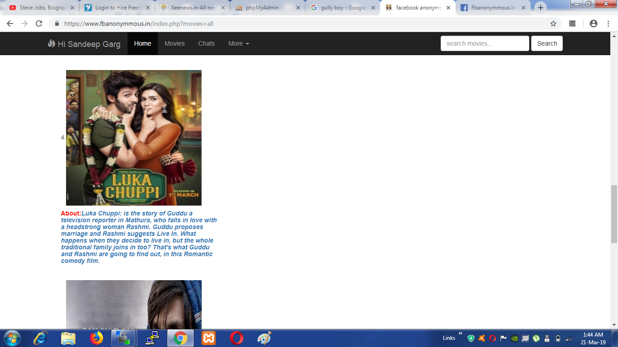Open the Luka Chuppi movie poster

coord(134,138)
